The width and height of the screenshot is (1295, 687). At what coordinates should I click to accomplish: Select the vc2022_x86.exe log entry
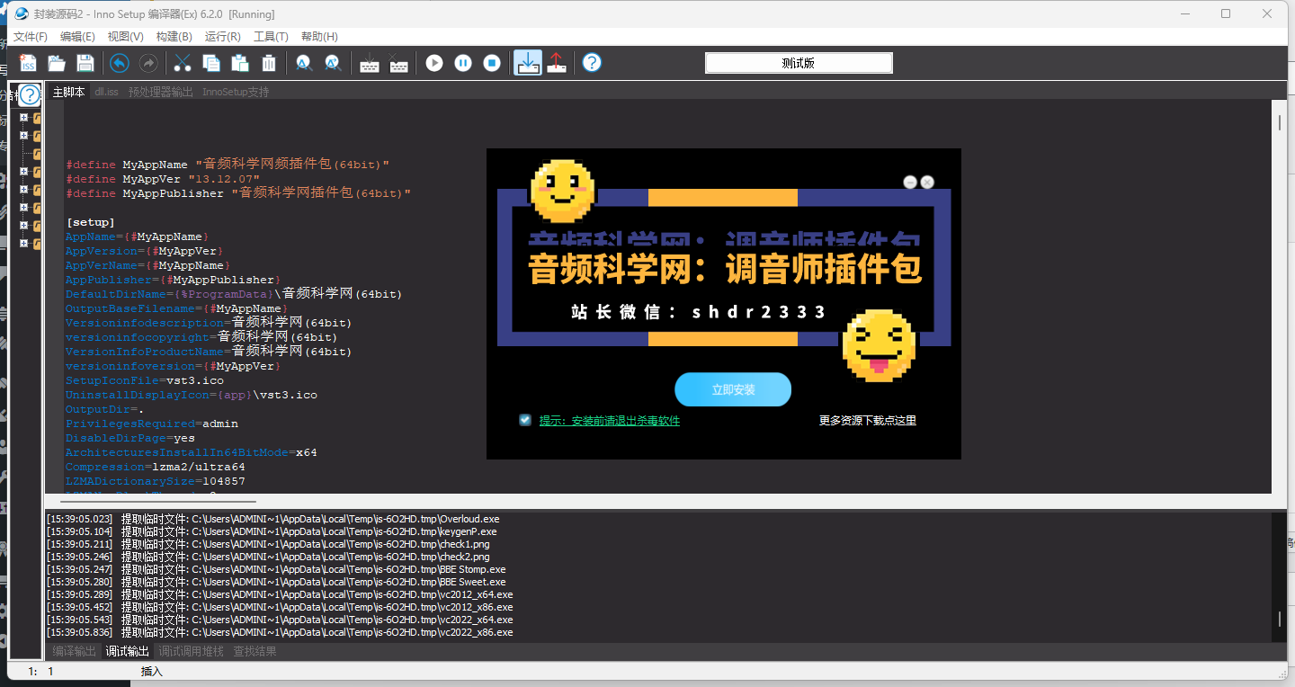click(281, 632)
